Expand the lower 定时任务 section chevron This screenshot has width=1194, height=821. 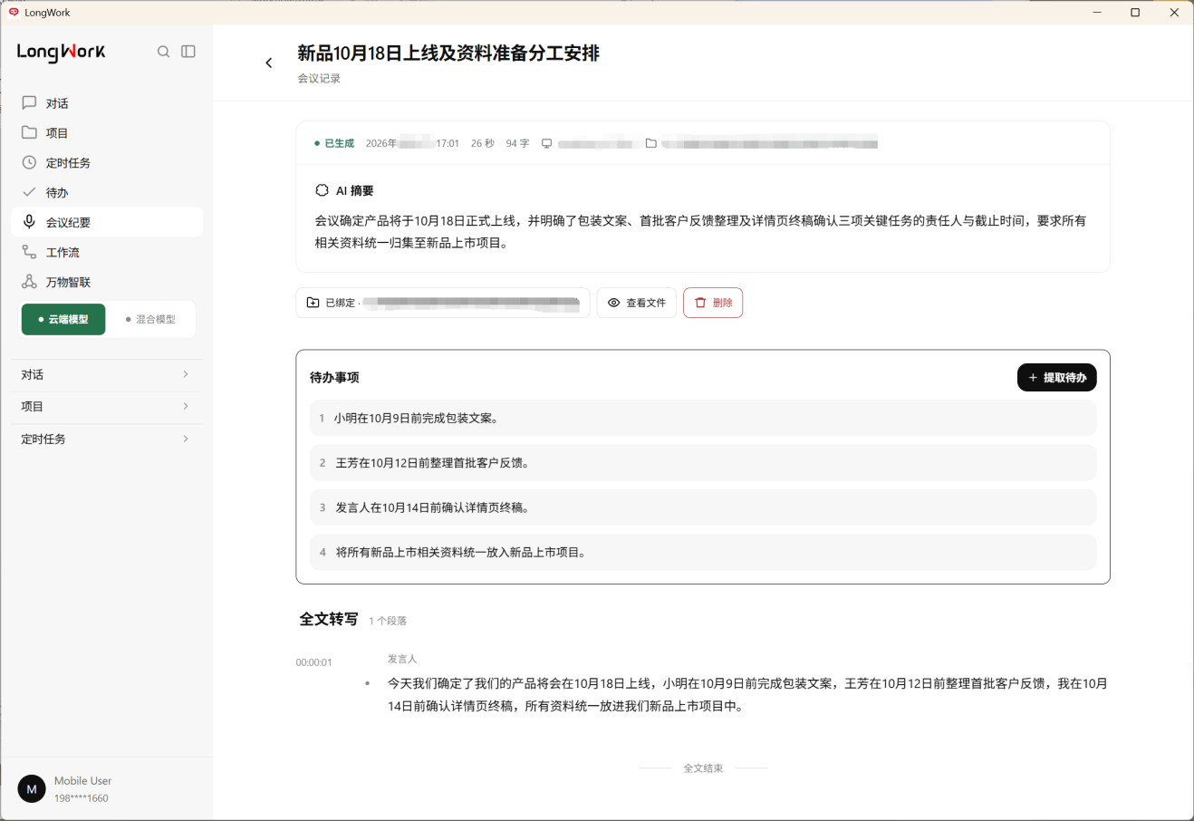(x=186, y=439)
